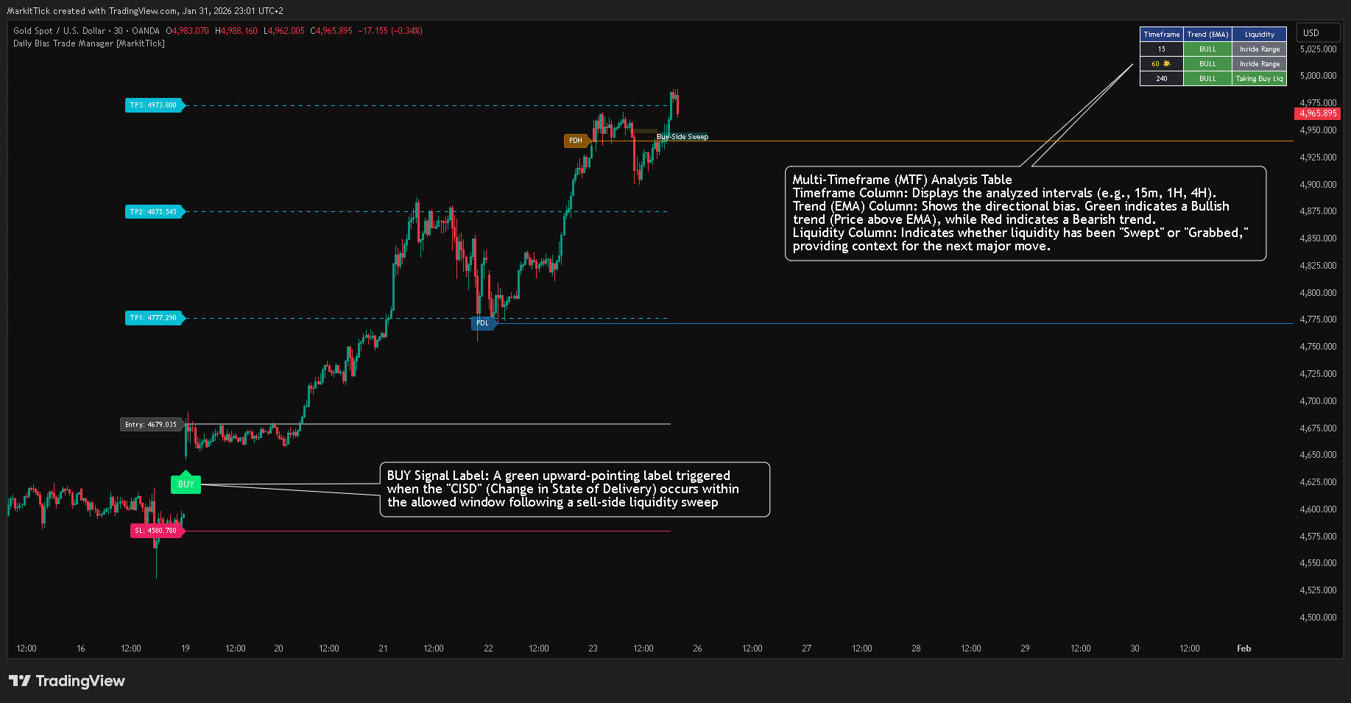Screen dimensions: 1351x703
Task: Click the Trend (EMA) header cell
Action: click(x=1207, y=35)
